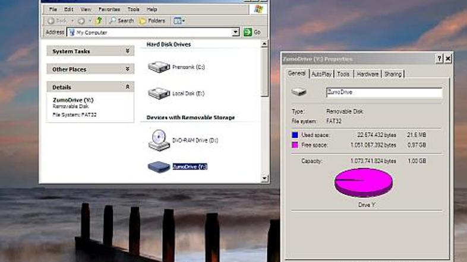This screenshot has width=467, height=262.
Task: Expand the Other Places panel
Action: [x=127, y=69]
